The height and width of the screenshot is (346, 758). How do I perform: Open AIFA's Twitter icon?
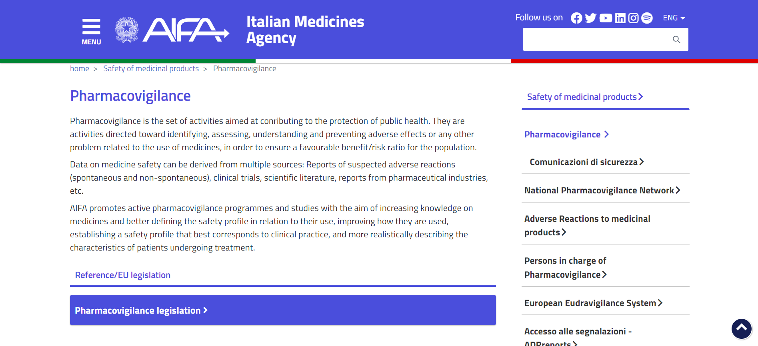tap(590, 18)
